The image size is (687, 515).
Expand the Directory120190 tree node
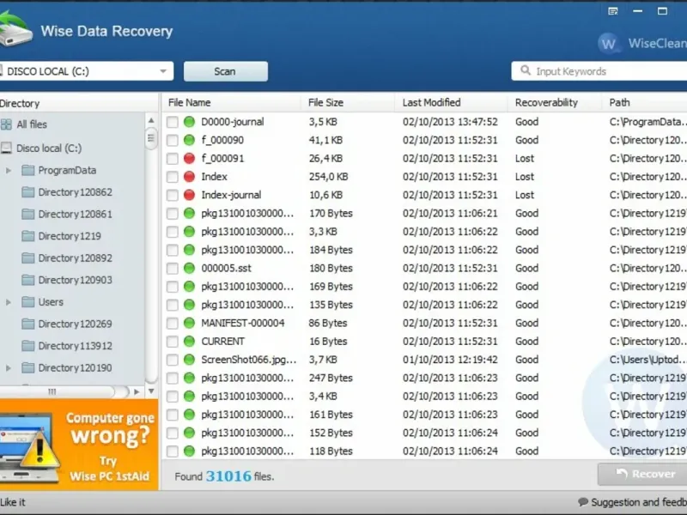[x=9, y=367]
